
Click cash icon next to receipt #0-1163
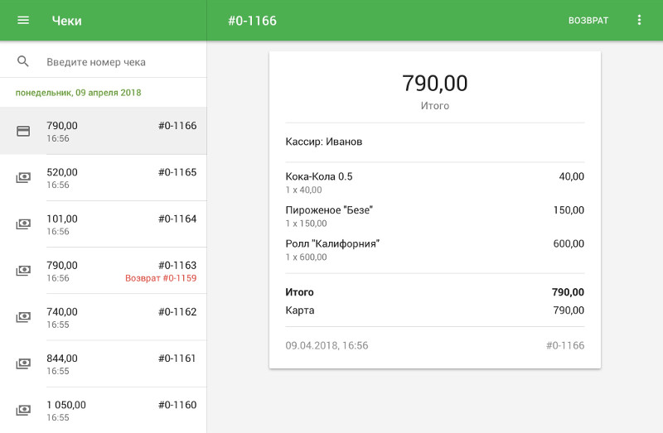23,270
